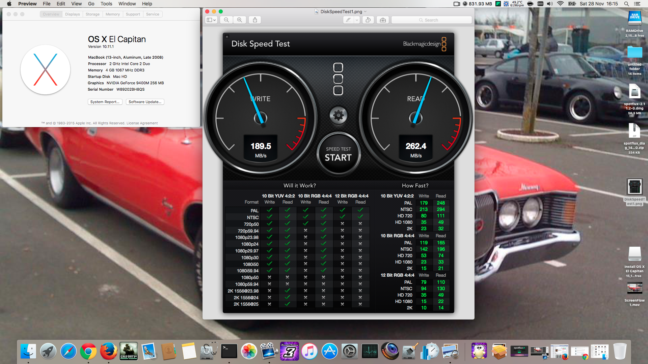Launch AmpliTube 3 from the Dock
648x364 pixels.
pyautogui.click(x=289, y=352)
